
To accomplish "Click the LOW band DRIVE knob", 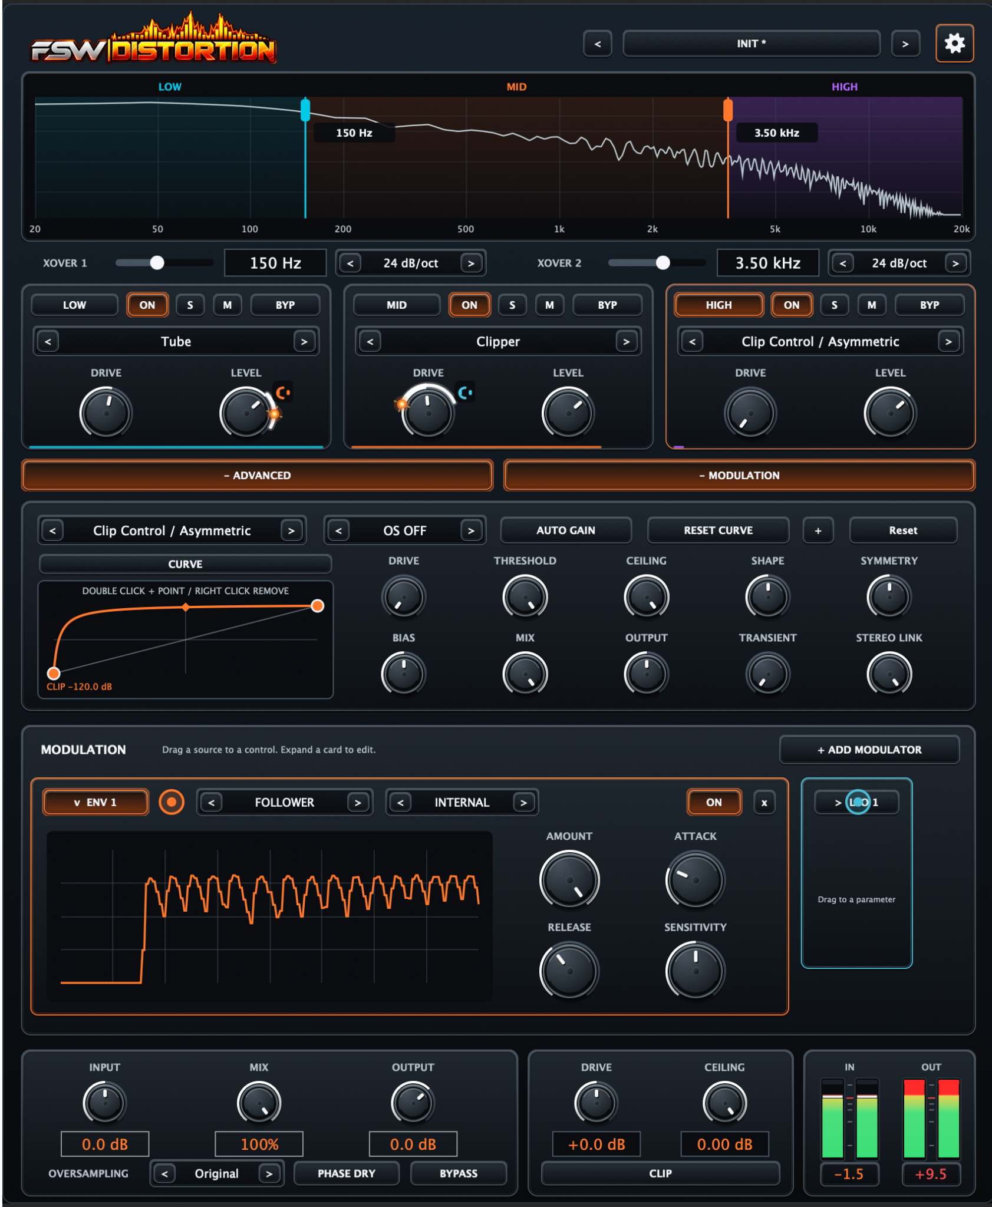I will coord(106,413).
